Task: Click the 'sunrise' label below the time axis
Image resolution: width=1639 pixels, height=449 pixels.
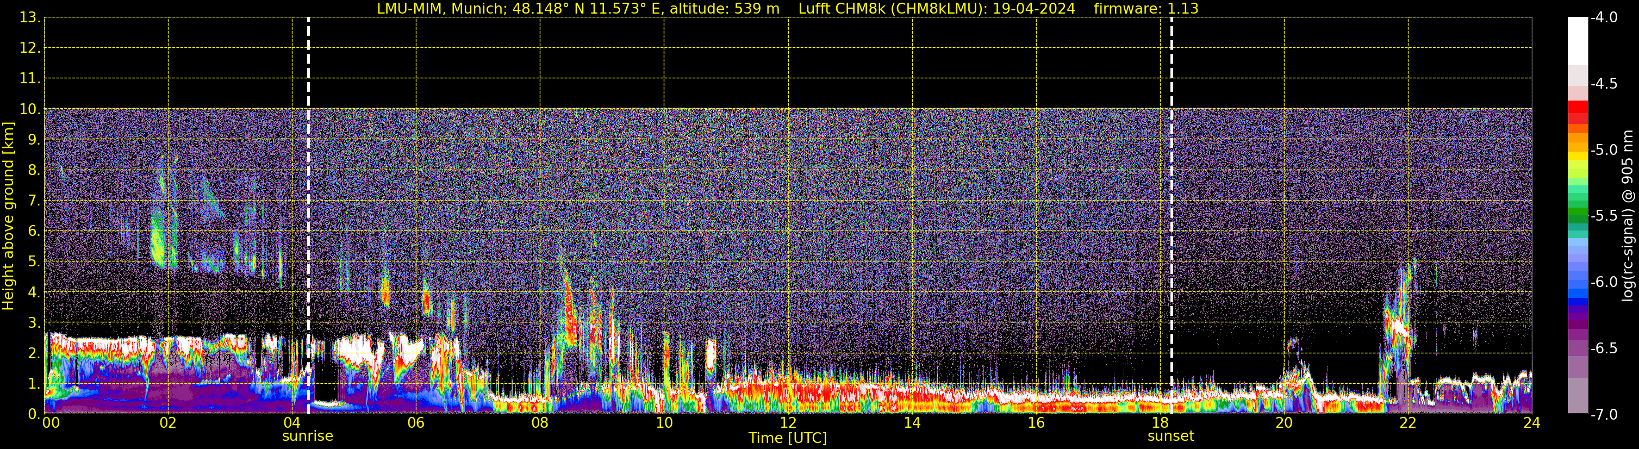Action: click(307, 436)
